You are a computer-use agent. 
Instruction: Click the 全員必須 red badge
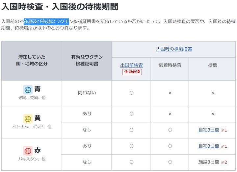point(132,72)
